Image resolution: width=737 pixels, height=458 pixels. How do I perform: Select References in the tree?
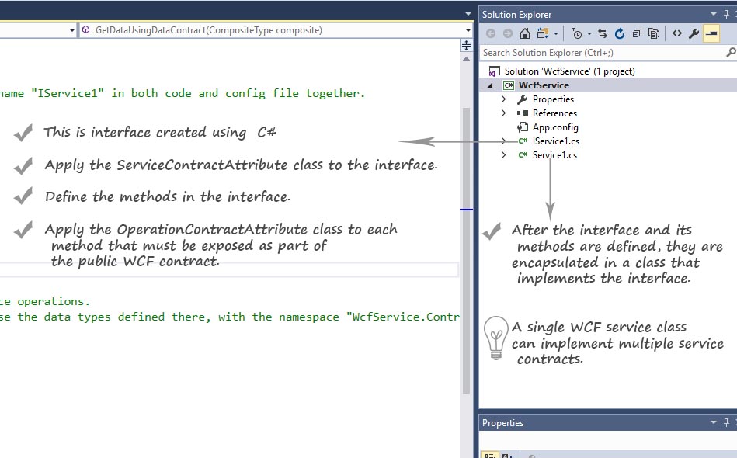[x=554, y=113]
